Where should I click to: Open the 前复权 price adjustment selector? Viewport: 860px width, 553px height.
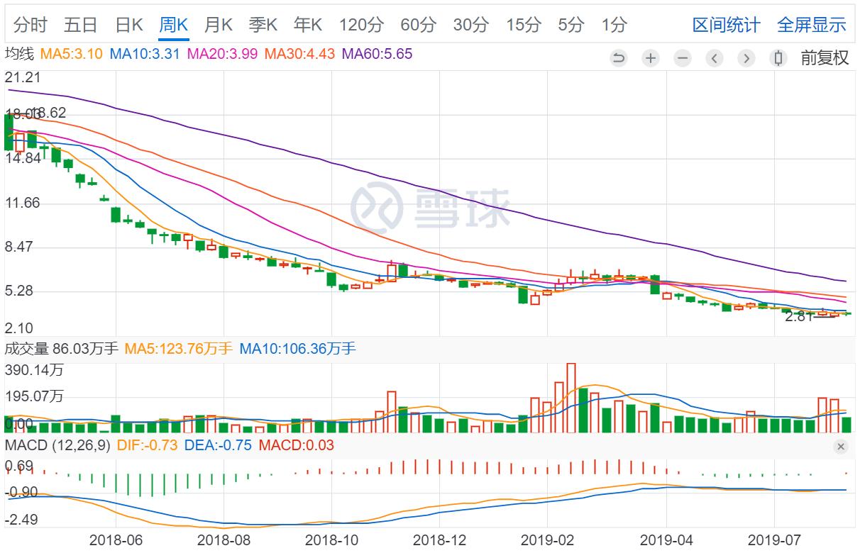click(x=823, y=58)
